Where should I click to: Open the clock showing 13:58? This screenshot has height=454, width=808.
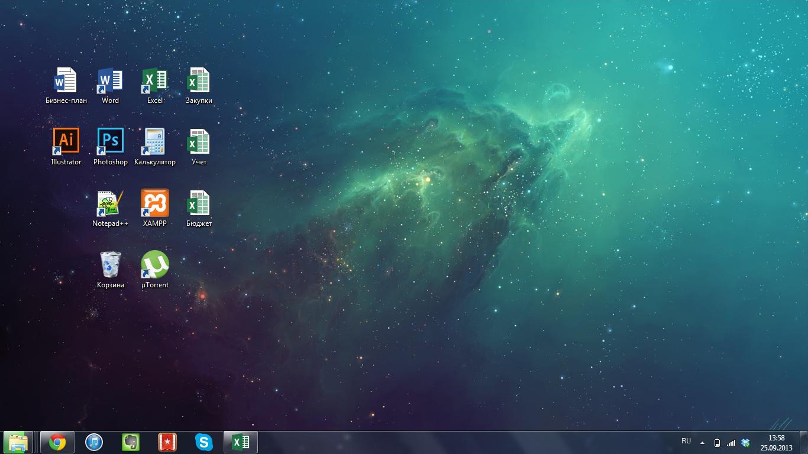(776, 442)
